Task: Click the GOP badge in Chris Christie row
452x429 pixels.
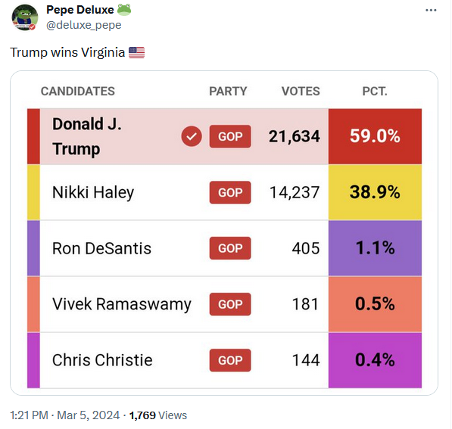Action: (x=230, y=360)
